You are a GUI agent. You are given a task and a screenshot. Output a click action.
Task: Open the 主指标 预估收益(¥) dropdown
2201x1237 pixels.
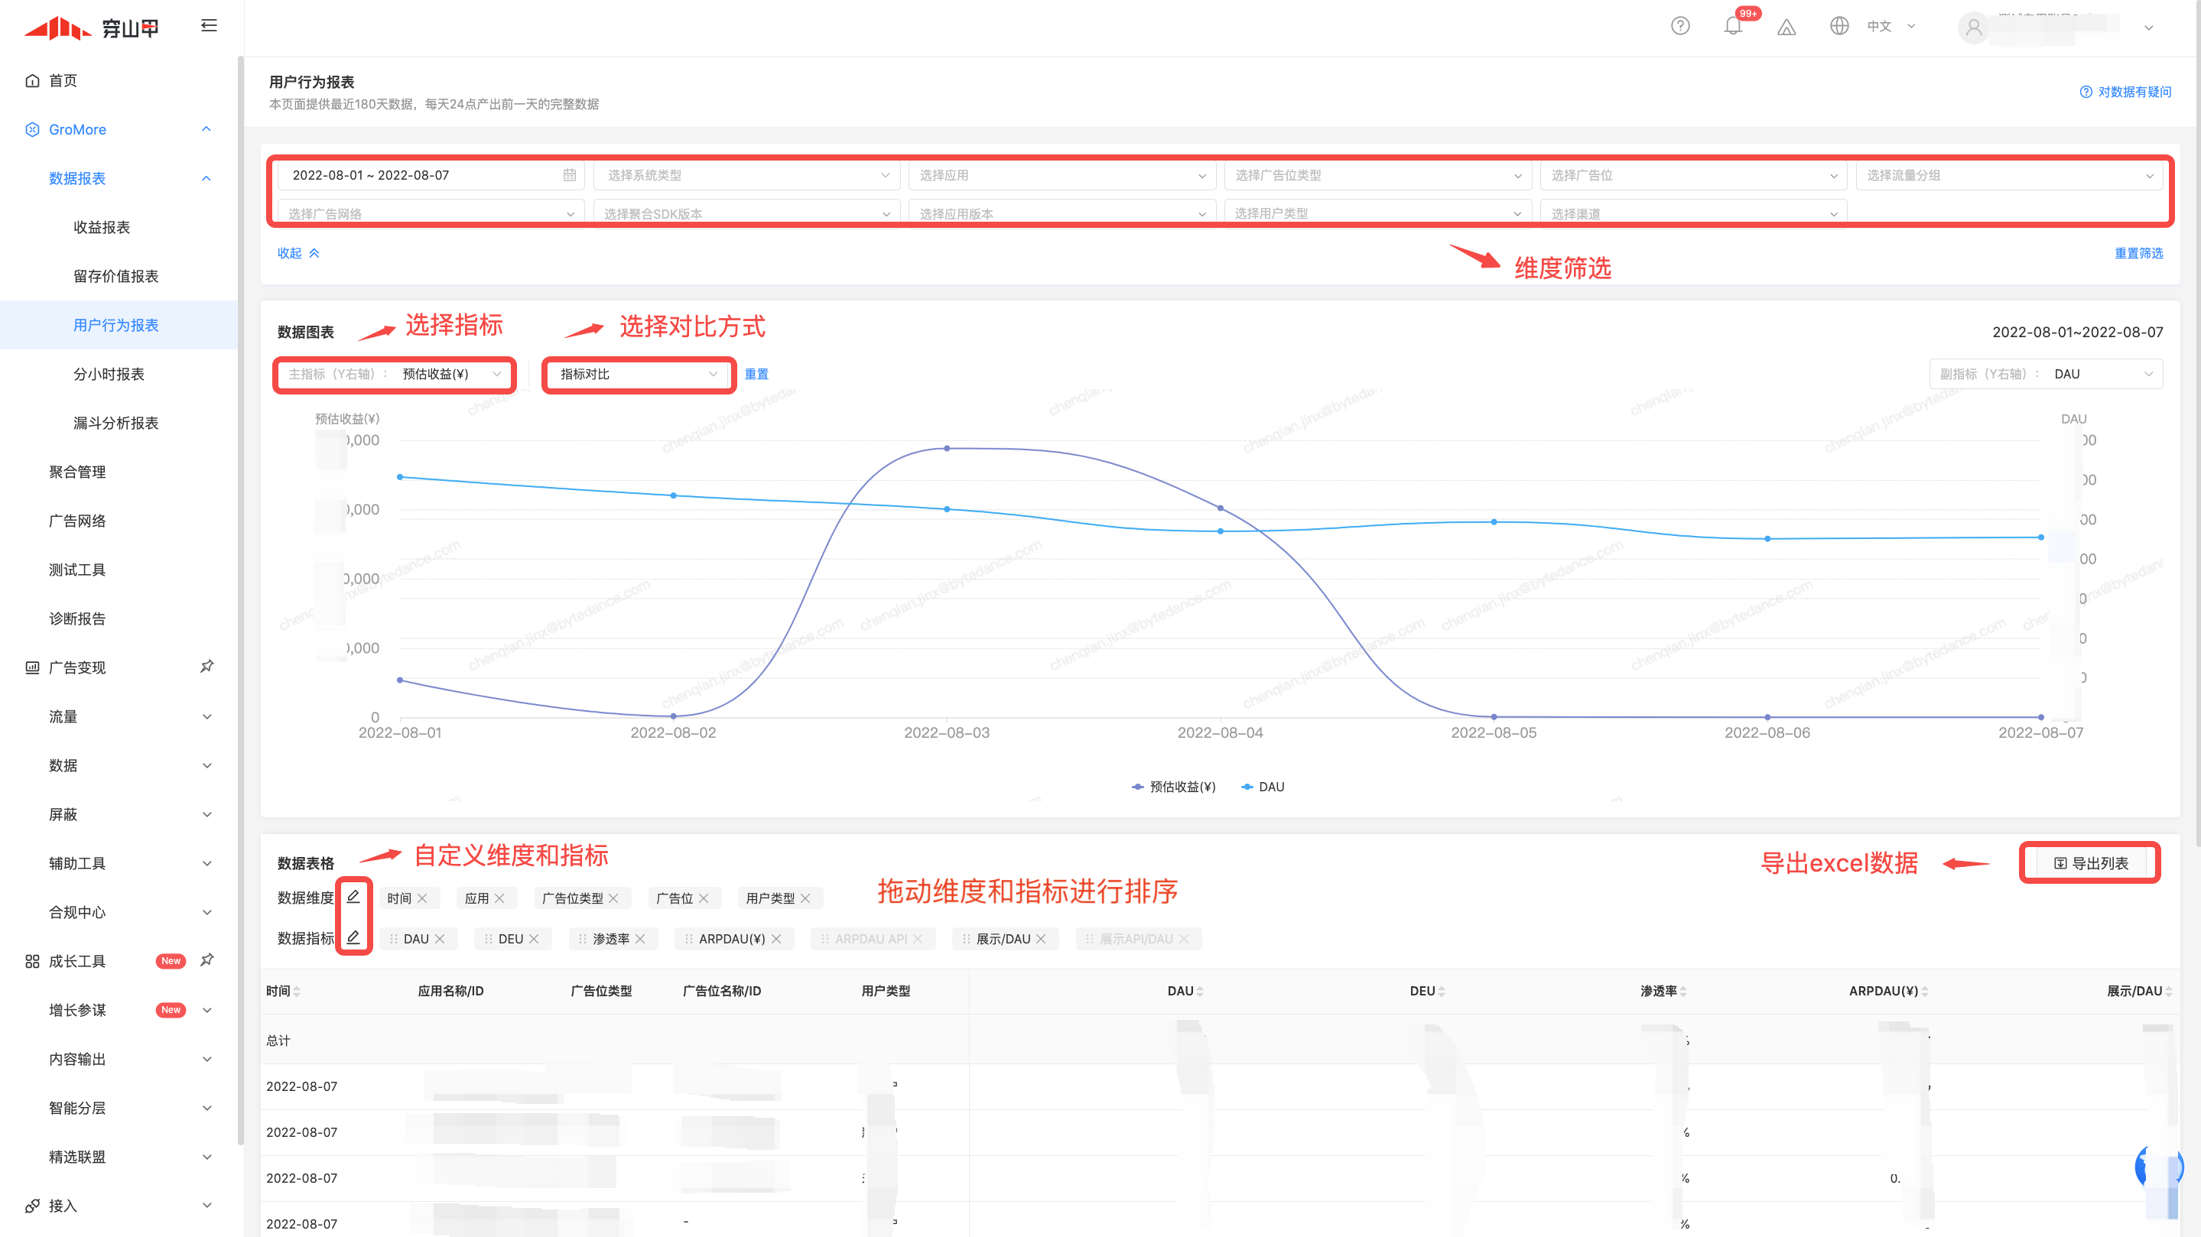coord(395,374)
